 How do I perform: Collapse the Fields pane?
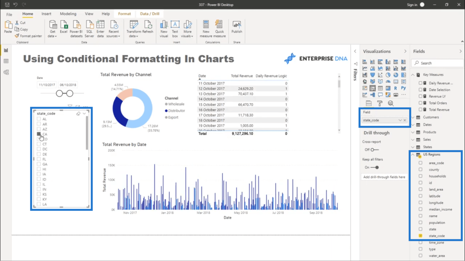coord(461,51)
